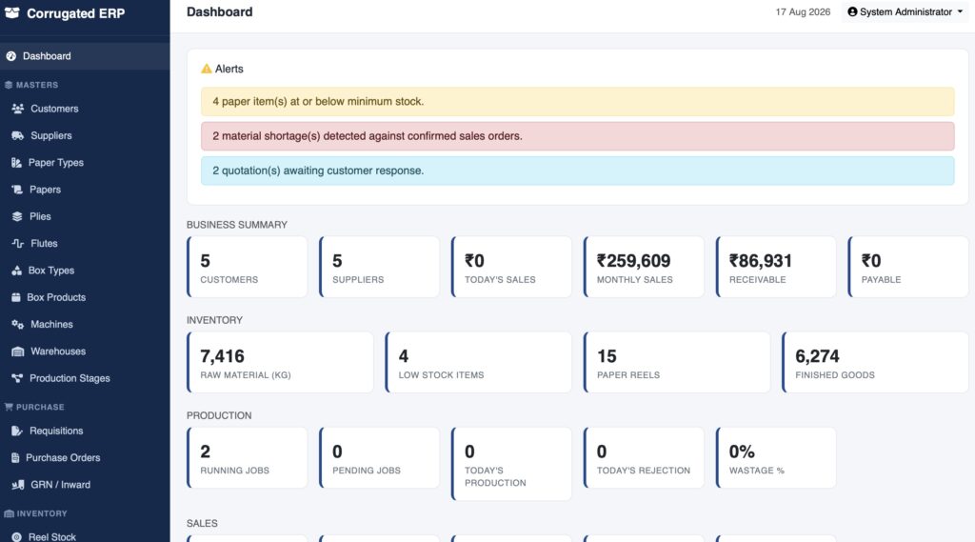Click the Finished Goods 6,274 card
The image size is (975, 542).
[876, 362]
